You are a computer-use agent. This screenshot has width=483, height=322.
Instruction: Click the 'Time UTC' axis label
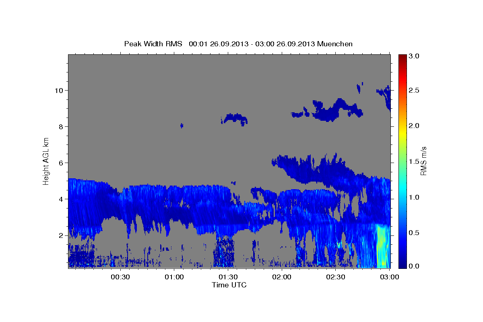pyautogui.click(x=229, y=285)
